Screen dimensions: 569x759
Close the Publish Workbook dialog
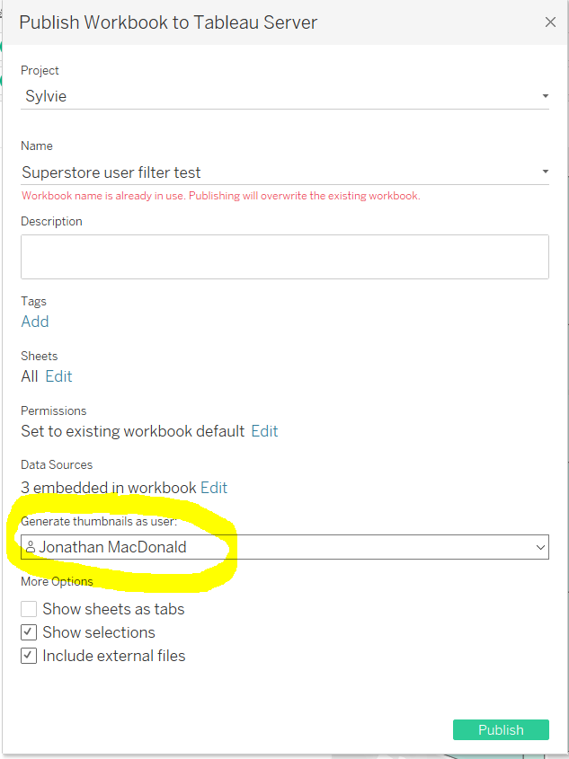tap(550, 22)
